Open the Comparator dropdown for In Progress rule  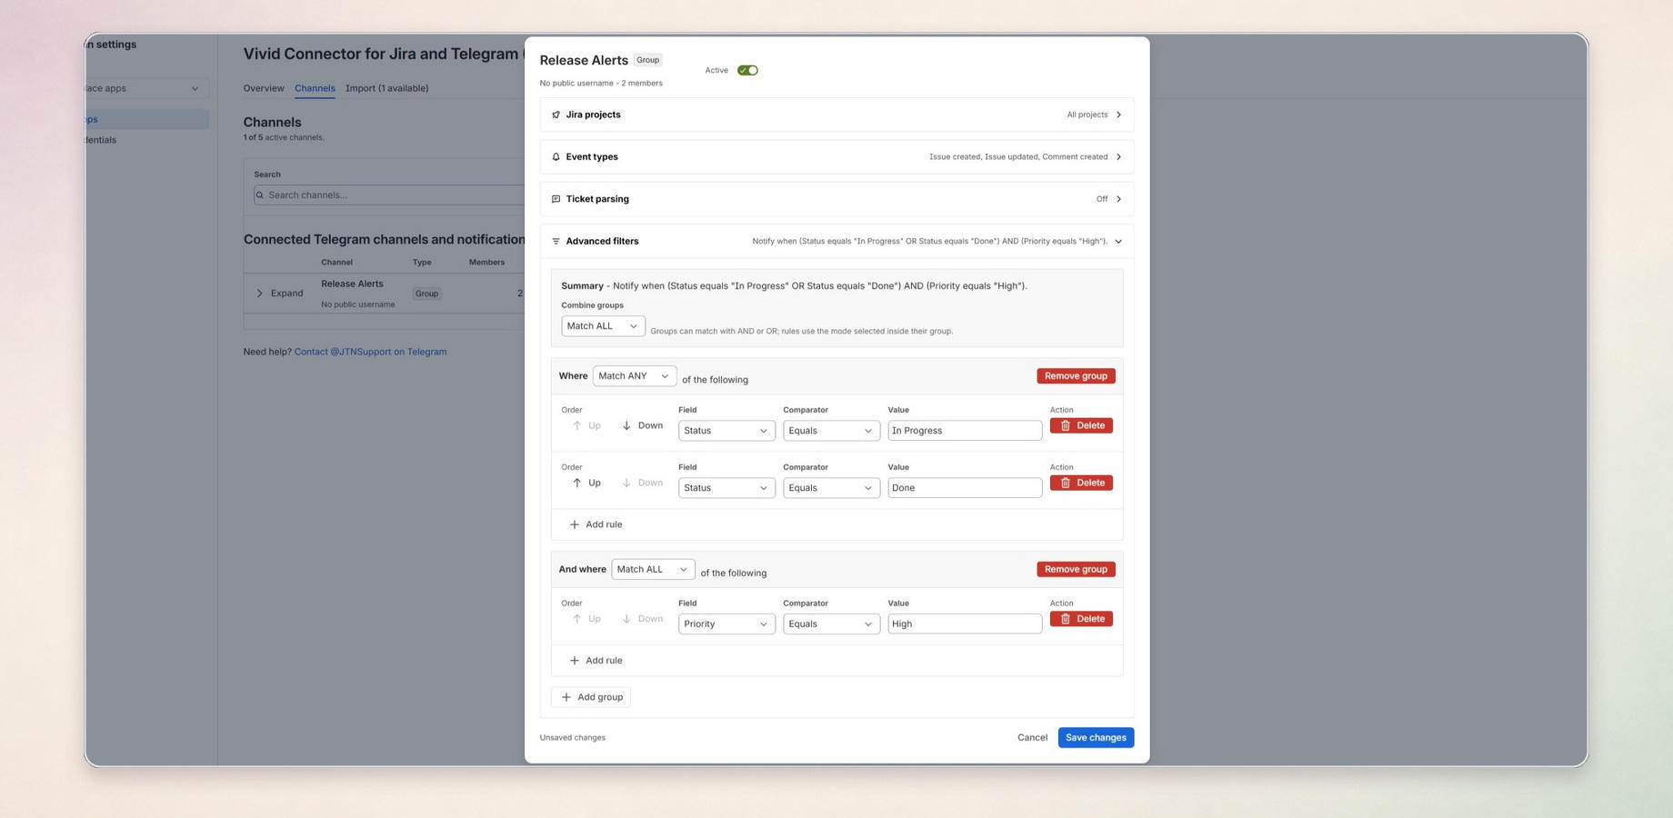coord(831,431)
